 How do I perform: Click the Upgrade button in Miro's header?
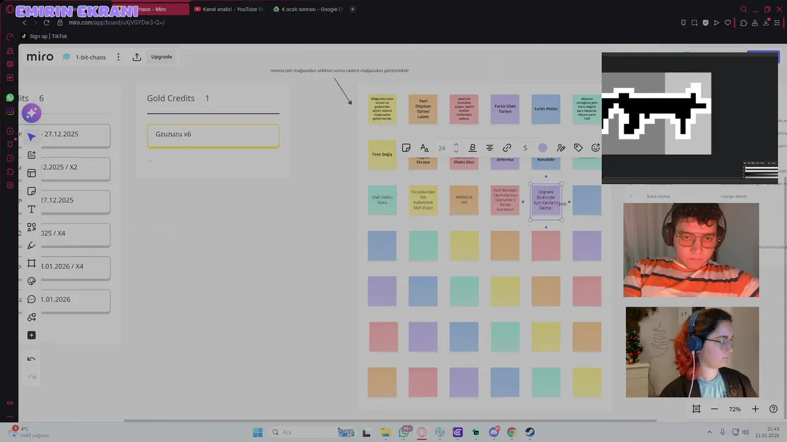162,57
